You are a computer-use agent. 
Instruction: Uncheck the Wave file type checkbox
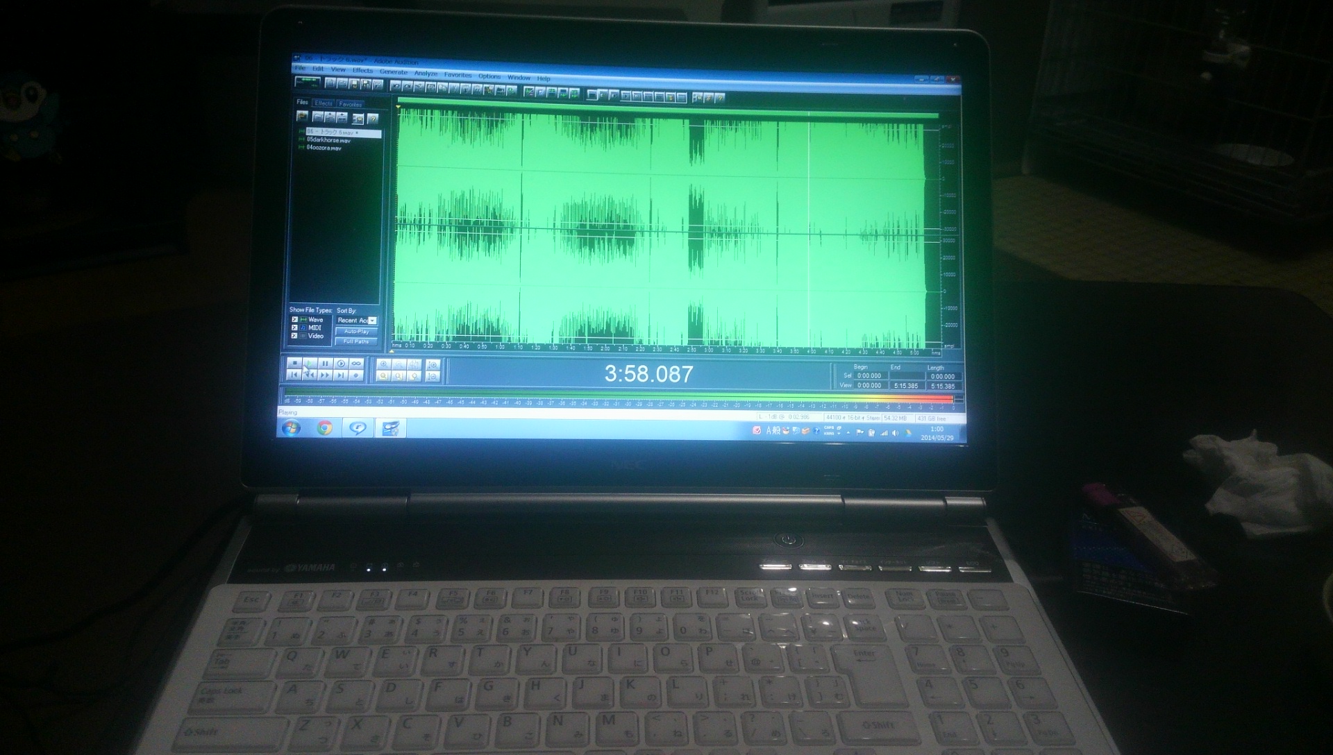(x=295, y=319)
